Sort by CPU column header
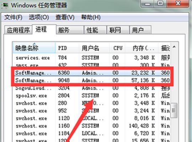Image resolution: width=192 pixels, height=142 pixels. pos(117,48)
